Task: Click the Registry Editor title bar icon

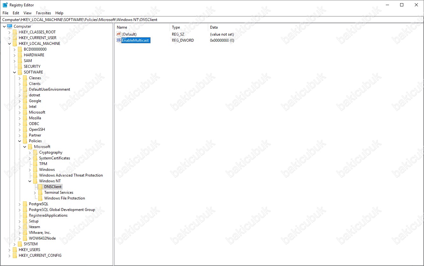Action: tap(5, 5)
